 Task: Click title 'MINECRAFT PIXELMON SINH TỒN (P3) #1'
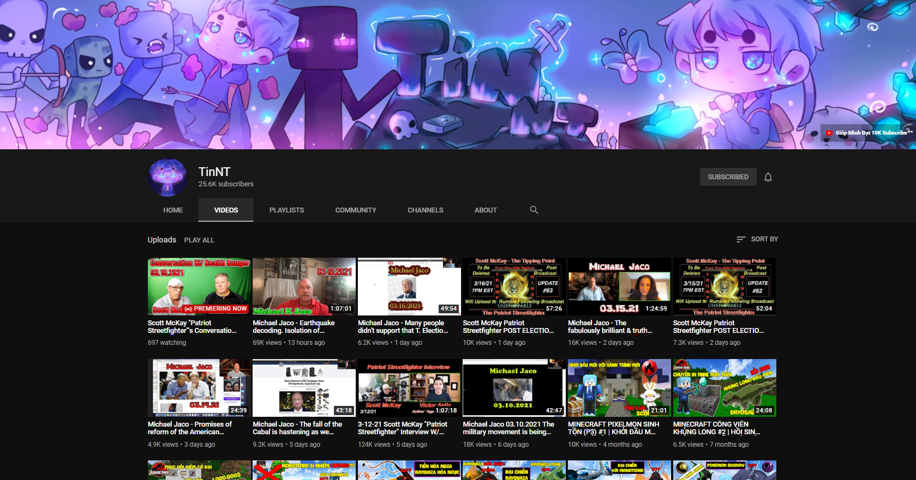coord(614,428)
